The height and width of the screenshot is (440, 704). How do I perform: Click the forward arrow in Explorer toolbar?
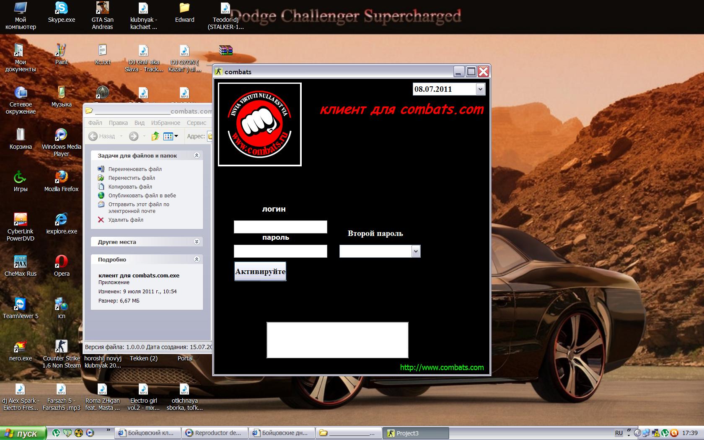click(134, 136)
